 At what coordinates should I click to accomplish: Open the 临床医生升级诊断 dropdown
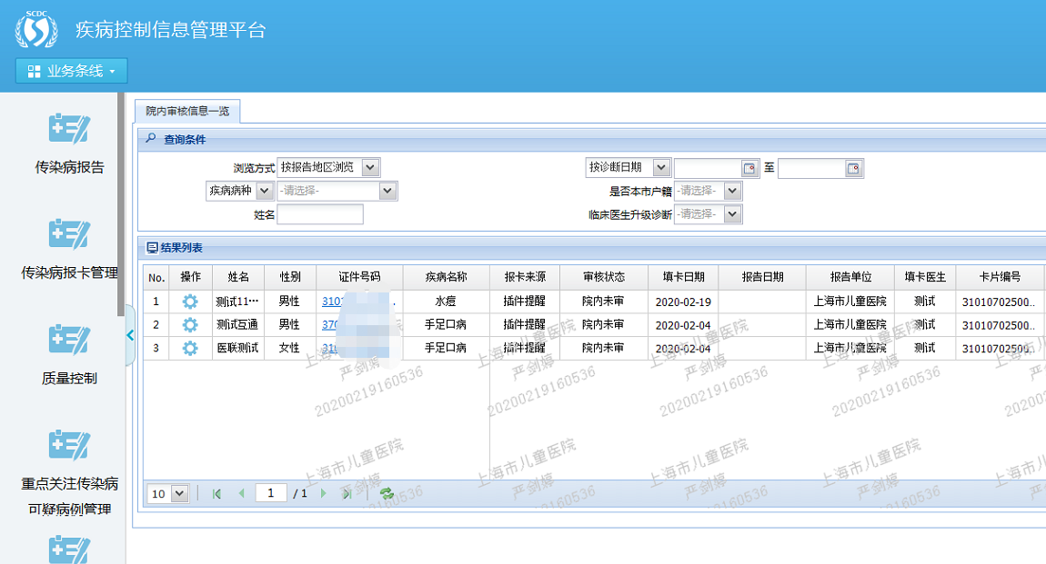(x=732, y=214)
